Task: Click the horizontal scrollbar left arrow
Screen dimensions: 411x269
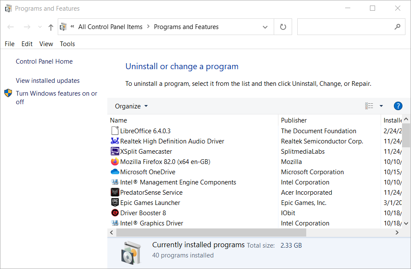Action: tap(112, 232)
